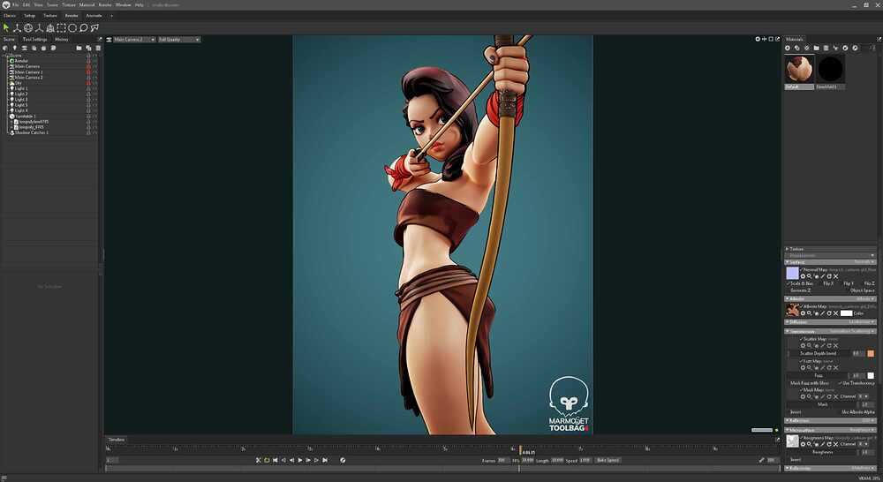Click the orange Scatter Depth color swatch
This screenshot has width=883, height=482.
pos(871,353)
